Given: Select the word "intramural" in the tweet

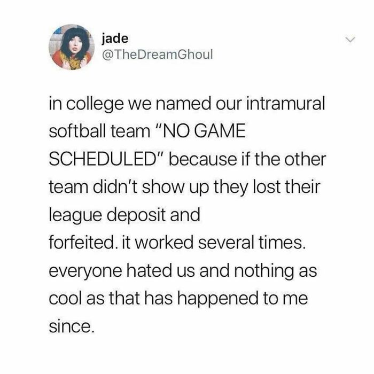Looking at the screenshot, I should click(285, 104).
